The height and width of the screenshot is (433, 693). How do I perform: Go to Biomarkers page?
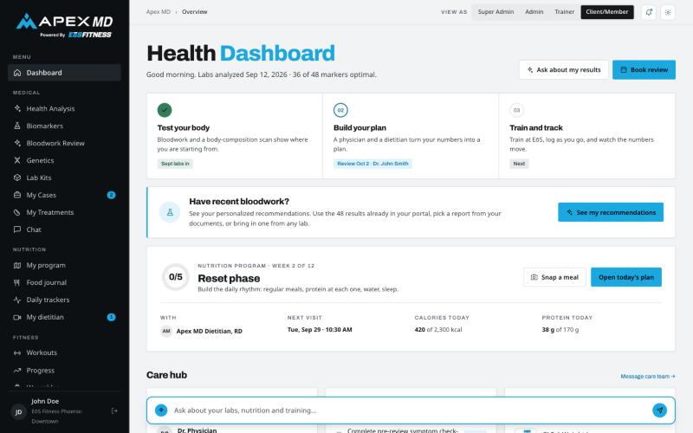pyautogui.click(x=64, y=126)
